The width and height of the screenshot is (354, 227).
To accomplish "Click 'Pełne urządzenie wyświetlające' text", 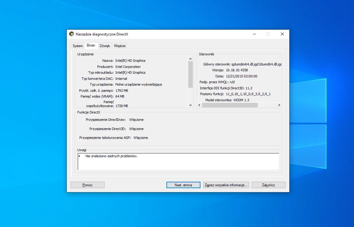I will (x=139, y=84).
